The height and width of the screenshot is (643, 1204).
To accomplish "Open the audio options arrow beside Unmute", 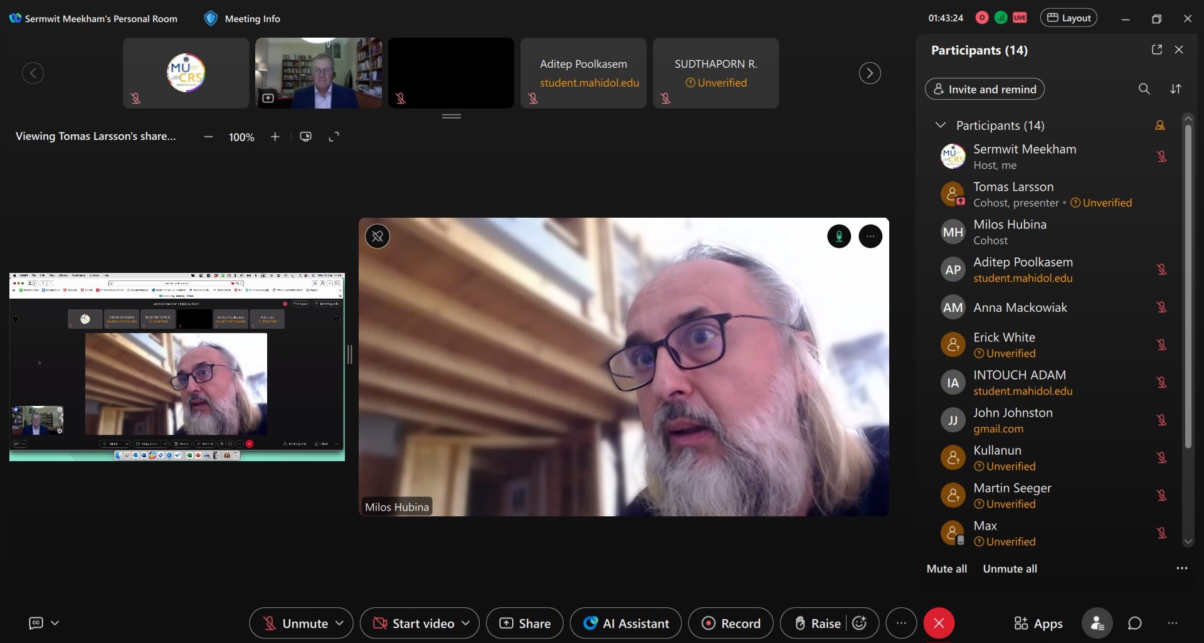I will pos(340,623).
